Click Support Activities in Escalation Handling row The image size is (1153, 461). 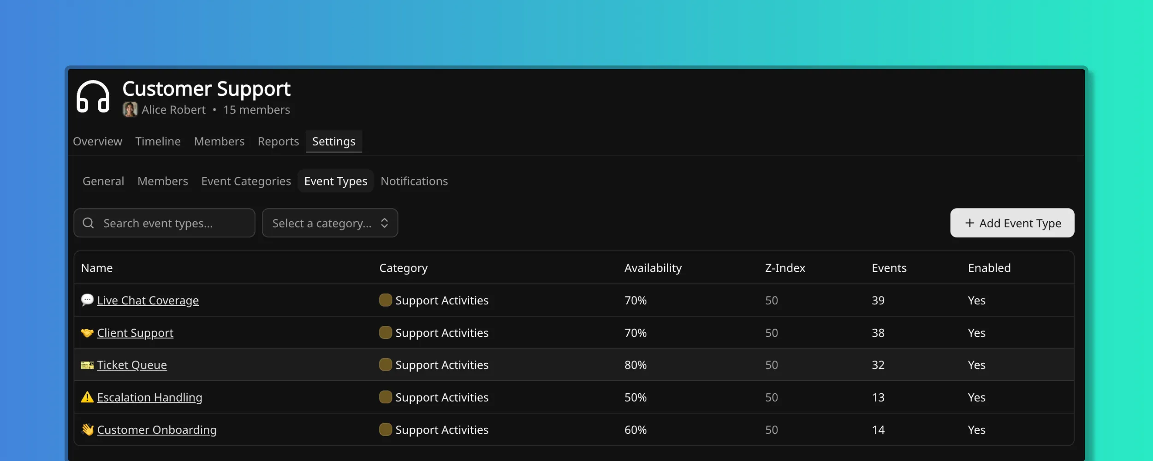(x=442, y=397)
